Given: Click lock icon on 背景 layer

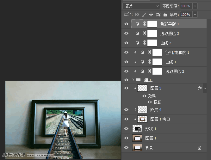Looking at the screenshot, I should point(200,148).
